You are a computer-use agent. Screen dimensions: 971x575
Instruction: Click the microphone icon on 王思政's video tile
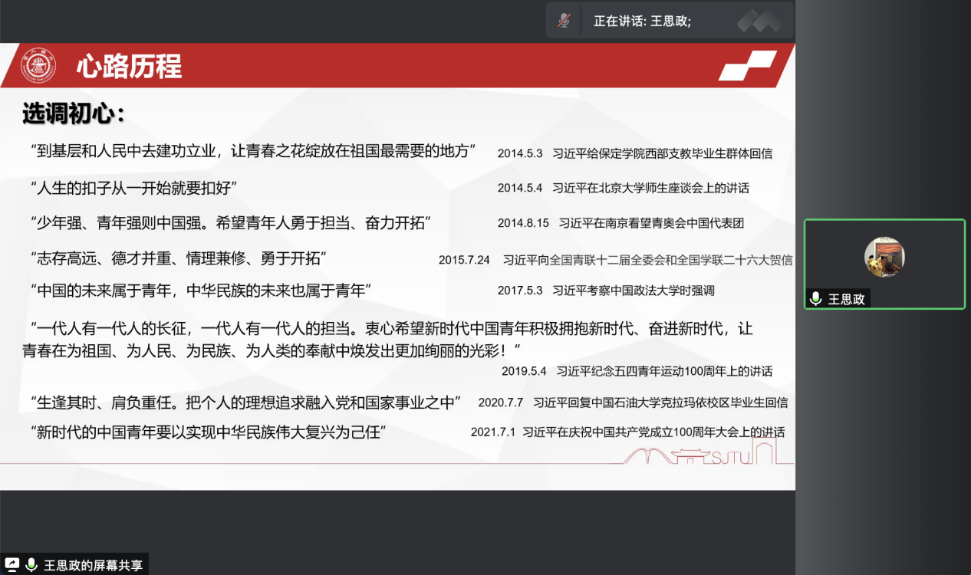tap(815, 299)
